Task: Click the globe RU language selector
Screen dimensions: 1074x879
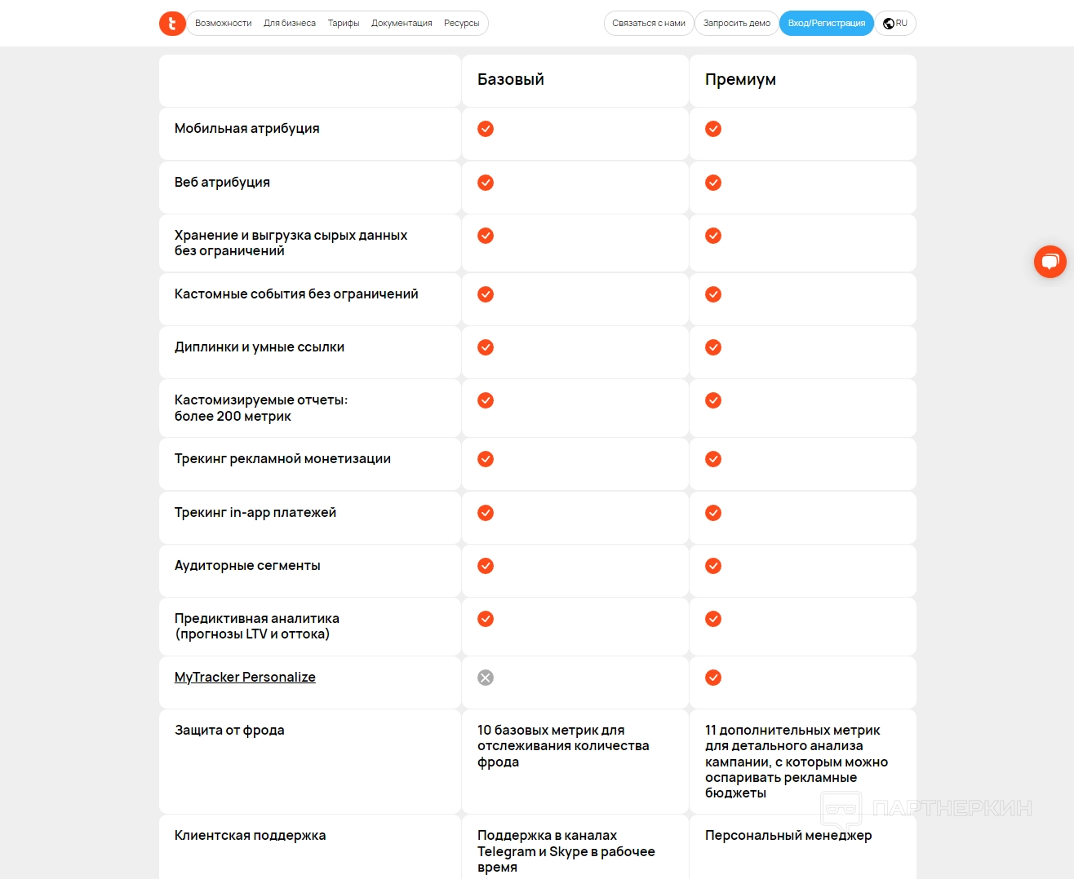Action: click(895, 23)
